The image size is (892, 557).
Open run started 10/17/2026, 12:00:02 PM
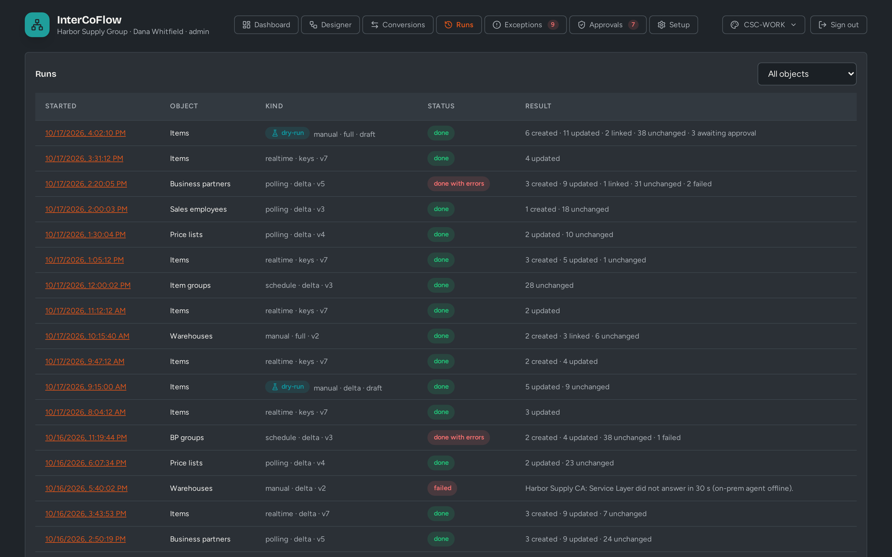point(88,286)
